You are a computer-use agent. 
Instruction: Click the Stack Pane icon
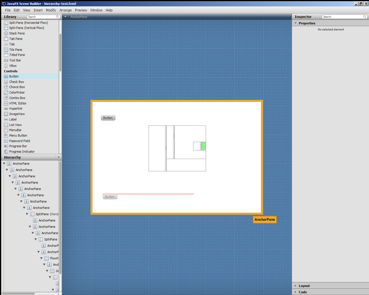tap(6, 33)
